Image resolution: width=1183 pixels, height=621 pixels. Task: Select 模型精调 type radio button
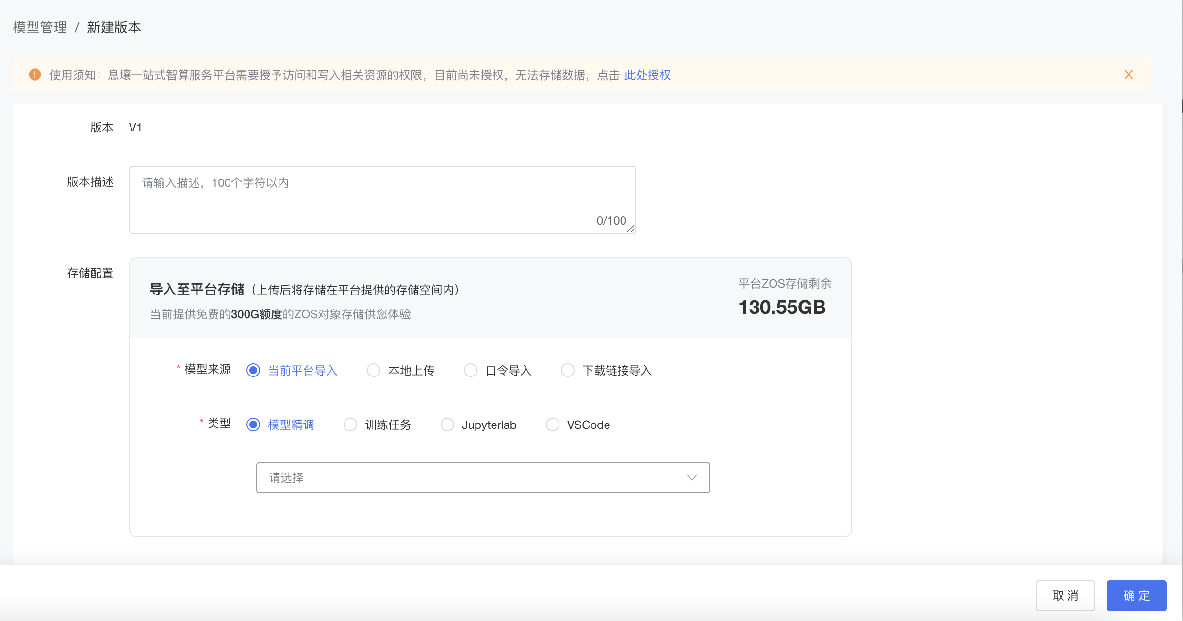[x=253, y=425]
